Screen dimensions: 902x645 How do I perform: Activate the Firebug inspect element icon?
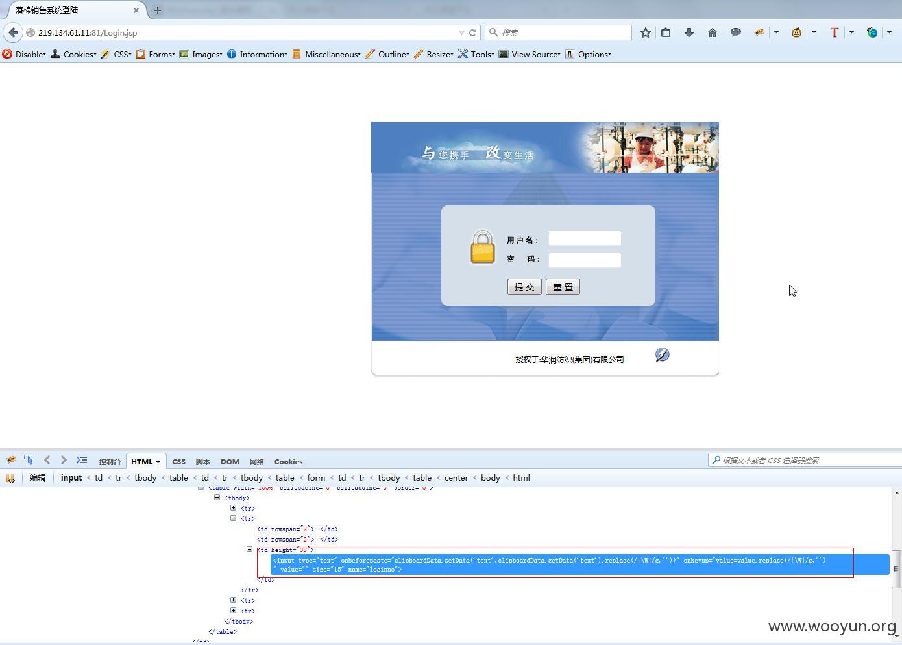pos(29,460)
